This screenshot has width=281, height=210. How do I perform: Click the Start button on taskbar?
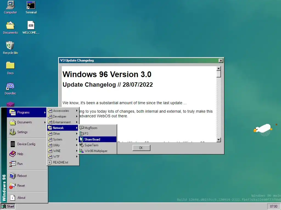click(8, 206)
